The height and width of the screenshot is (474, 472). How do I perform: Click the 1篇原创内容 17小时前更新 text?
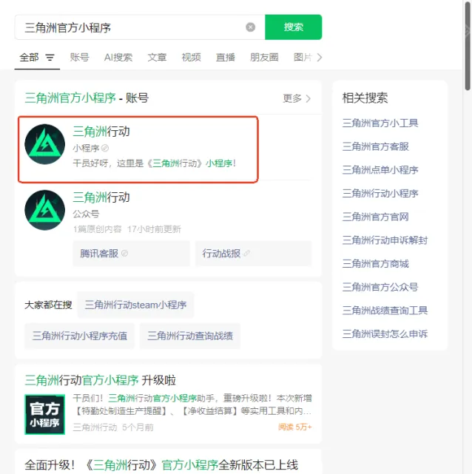click(127, 229)
